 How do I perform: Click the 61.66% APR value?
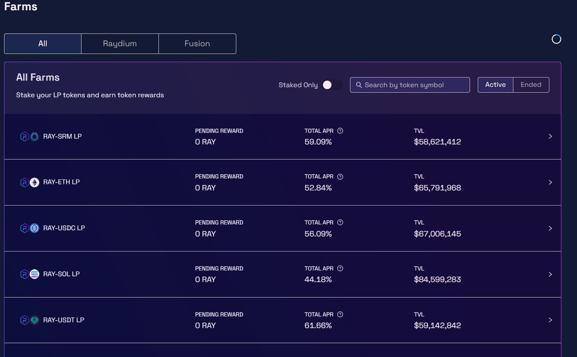click(x=318, y=326)
